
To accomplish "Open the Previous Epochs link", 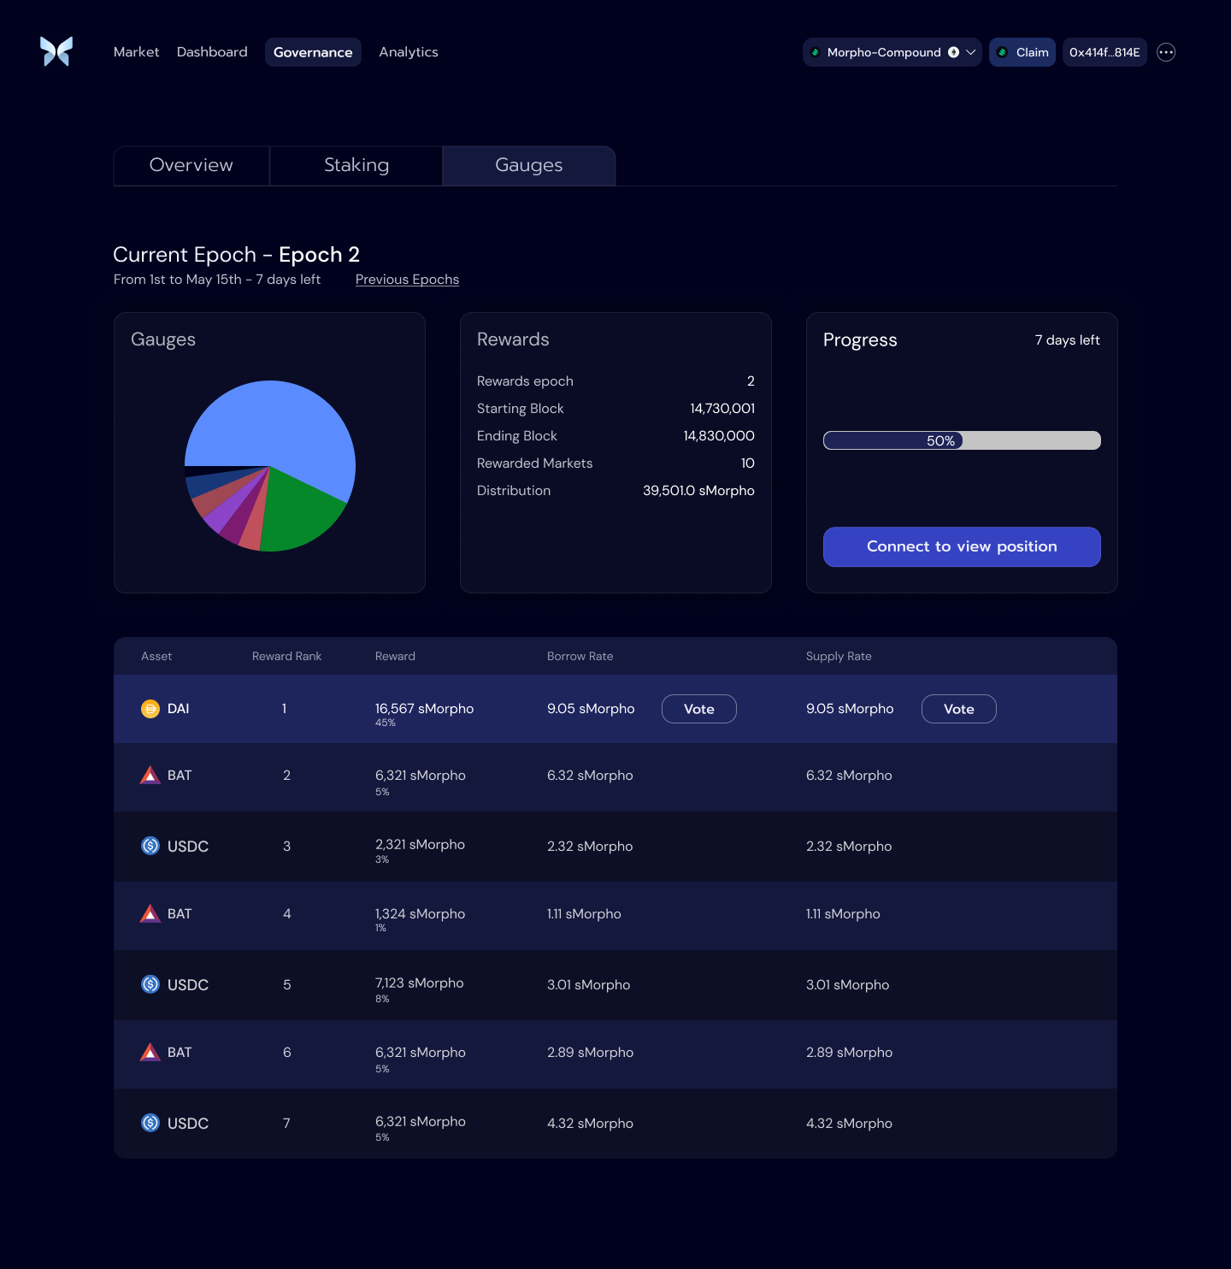I will point(407,280).
